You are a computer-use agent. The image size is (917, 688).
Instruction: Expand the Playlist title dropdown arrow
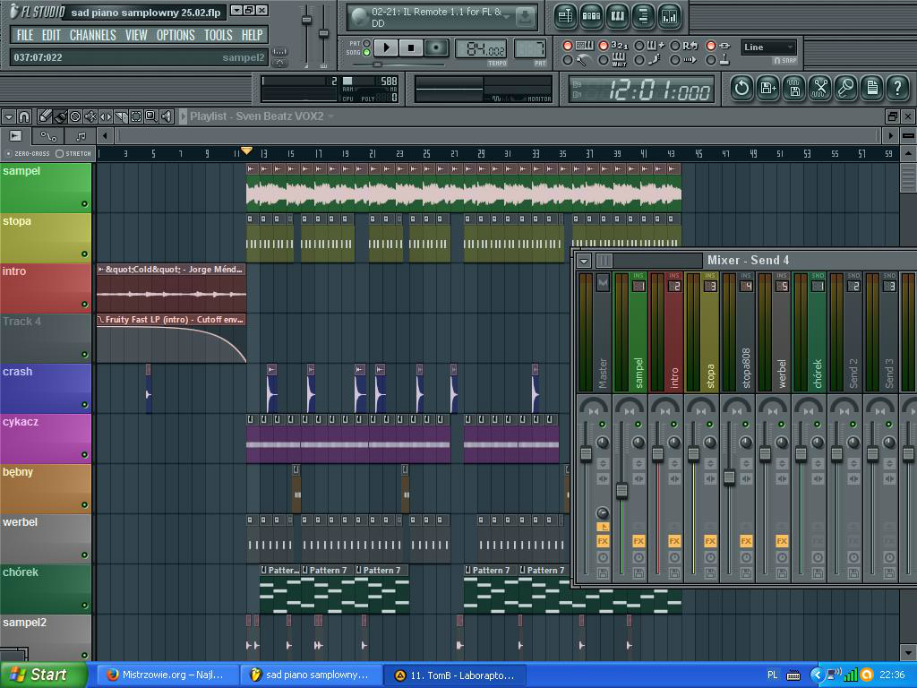tap(331, 116)
